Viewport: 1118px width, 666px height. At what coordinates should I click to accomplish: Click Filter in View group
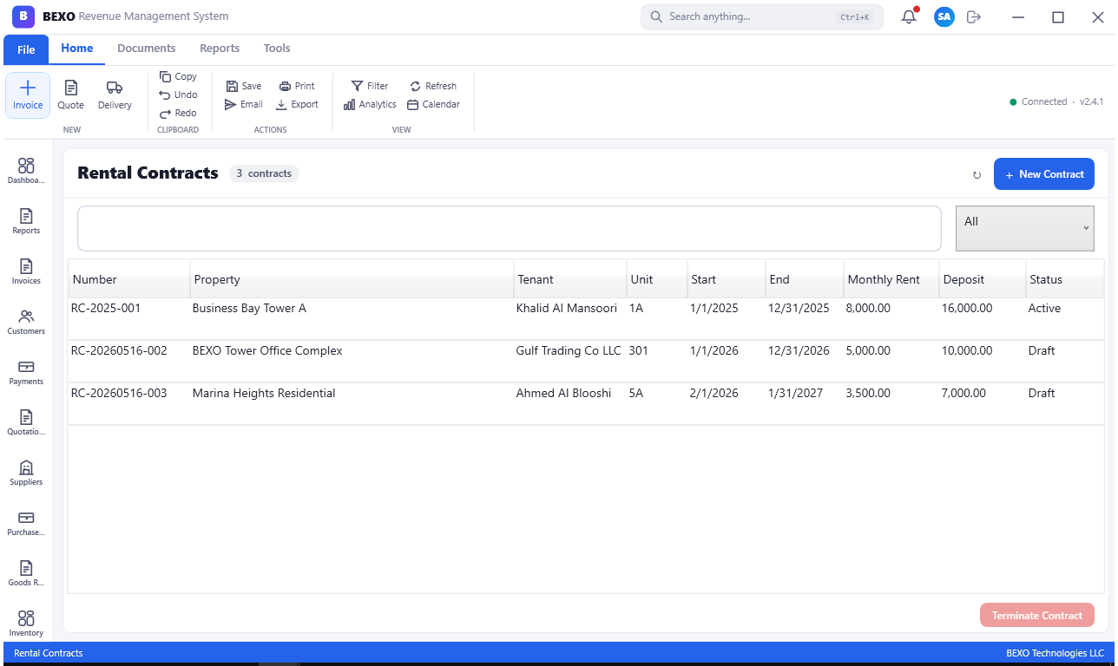click(370, 86)
